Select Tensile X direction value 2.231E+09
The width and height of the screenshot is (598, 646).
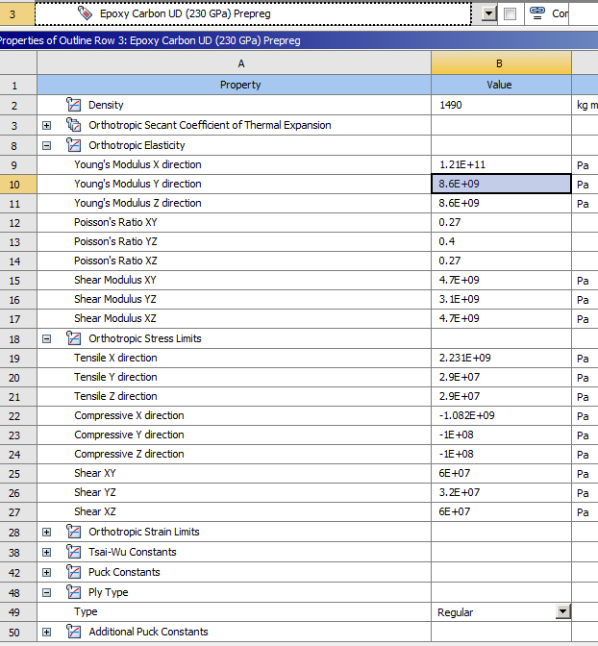coord(501,358)
